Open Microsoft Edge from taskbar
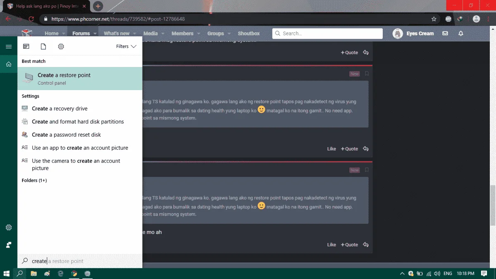Viewport: 496px width, 279px height. coord(61,273)
